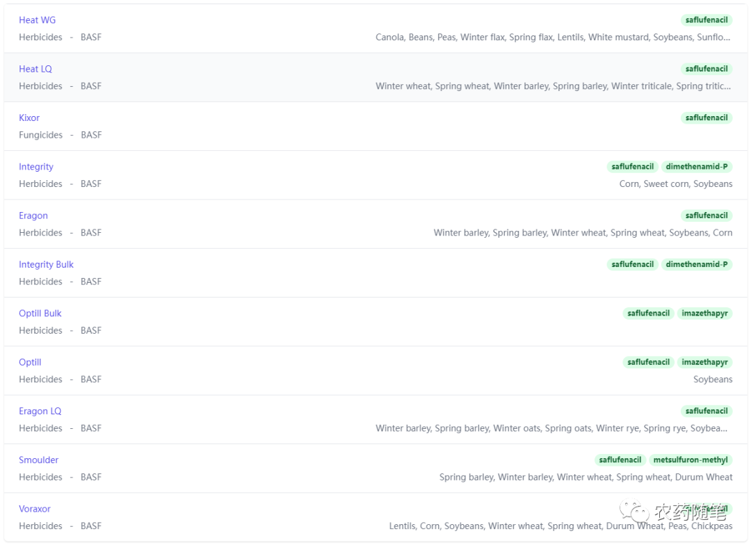Click 'Herbicides' category in Optill Bulk row
Screen dimensions: 751x545
click(41, 330)
